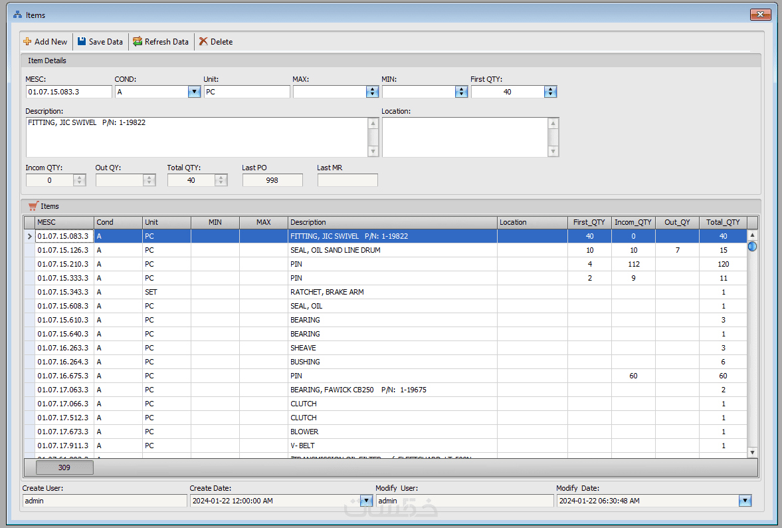Click the Last PO field

point(272,180)
